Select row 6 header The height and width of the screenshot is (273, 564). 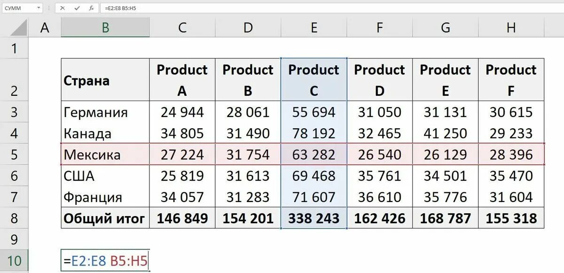click(14, 175)
